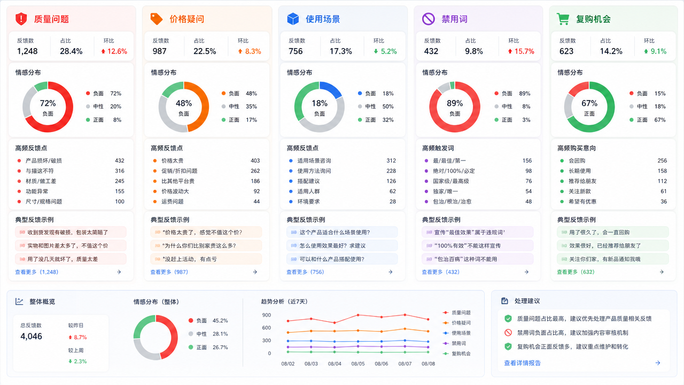
Task: Click the orange price tag icon
Action: (157, 19)
